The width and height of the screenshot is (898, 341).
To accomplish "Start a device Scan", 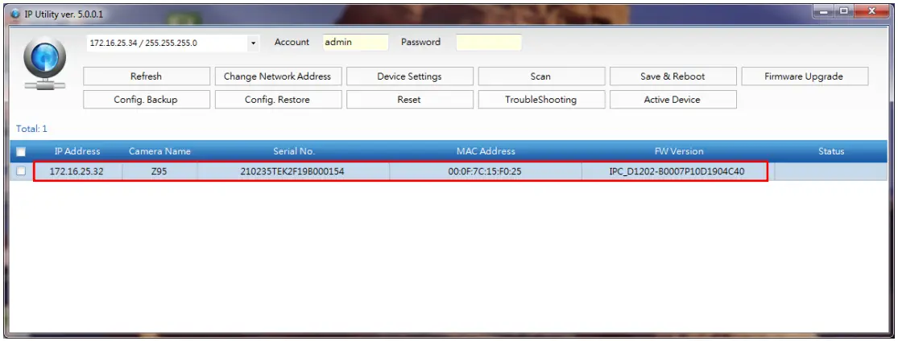I will [x=541, y=76].
